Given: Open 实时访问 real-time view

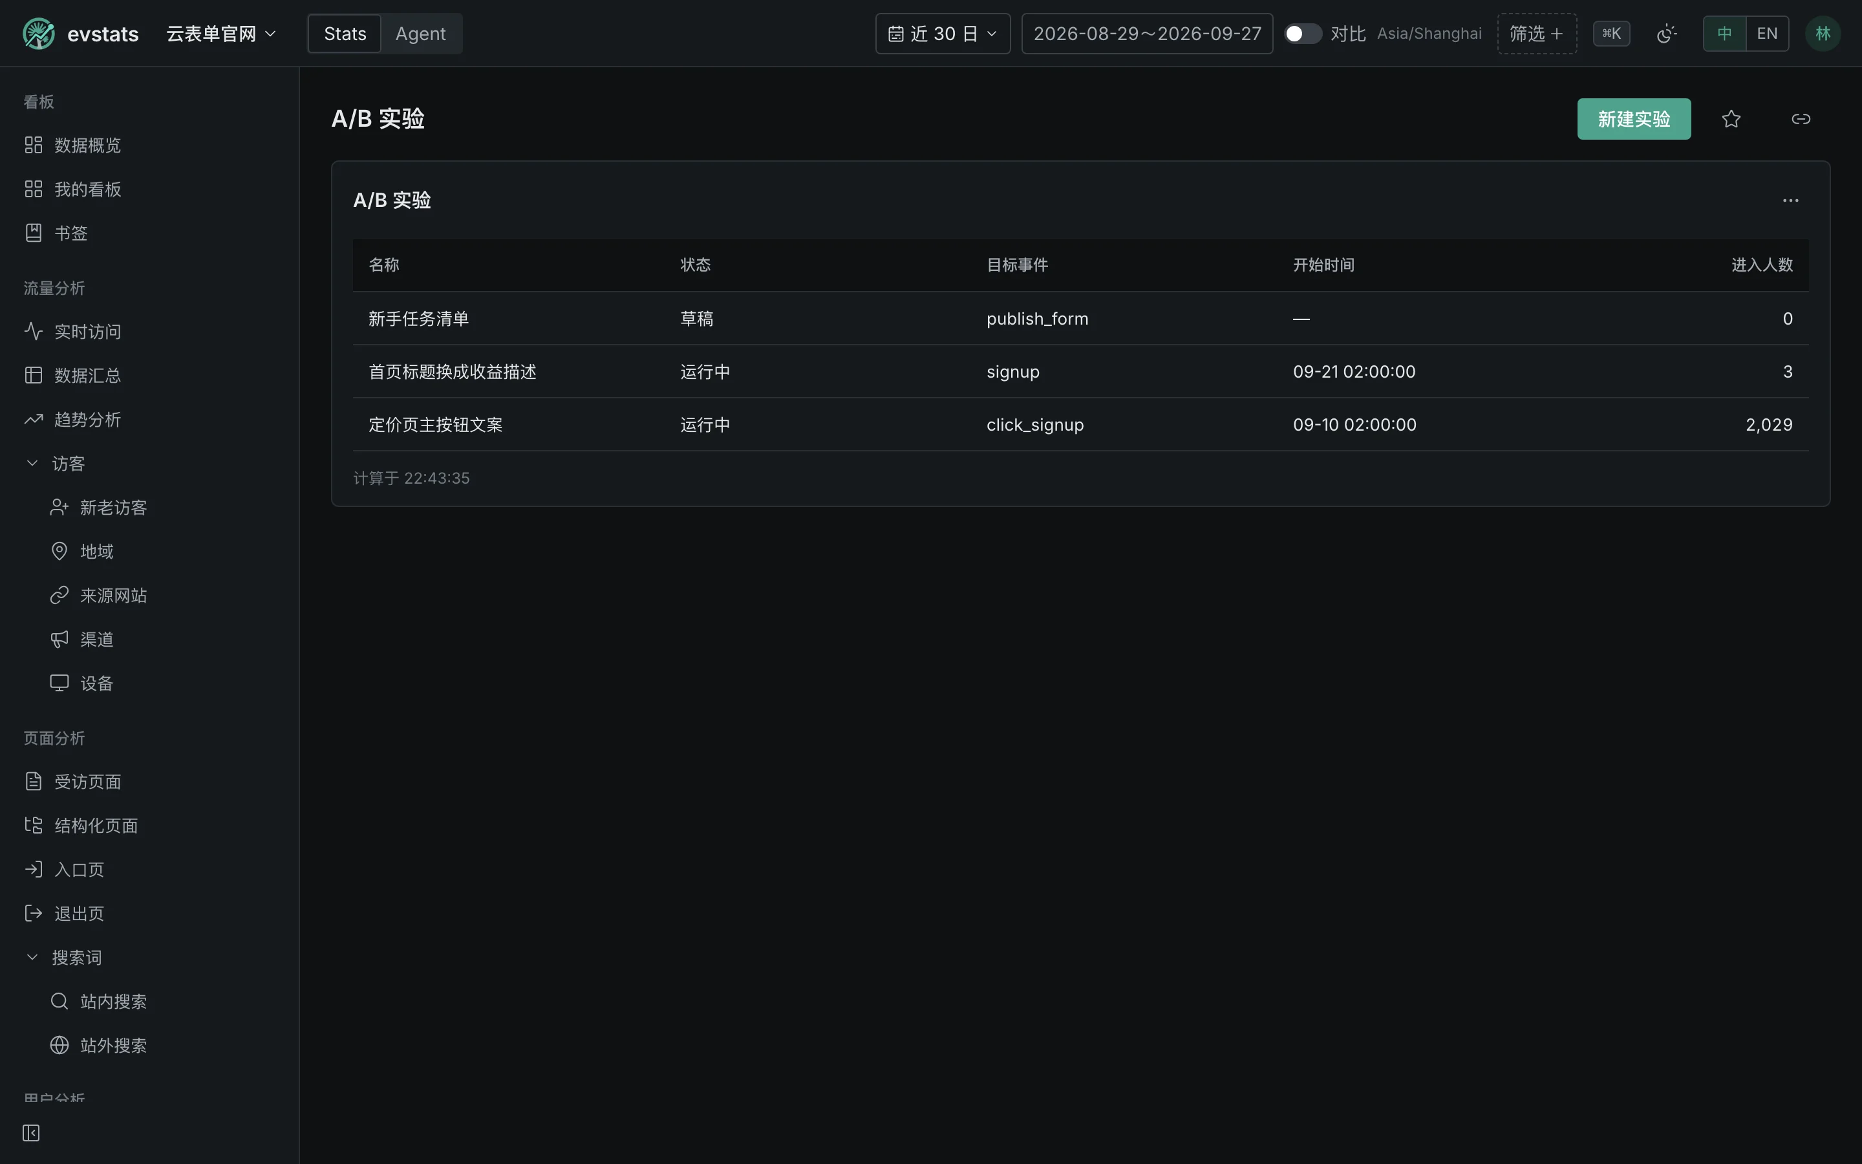Looking at the screenshot, I should tap(149, 332).
